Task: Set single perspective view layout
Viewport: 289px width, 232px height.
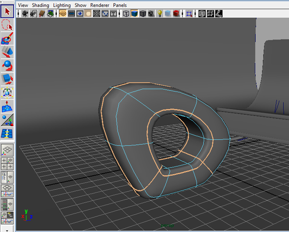Action: click(x=7, y=149)
